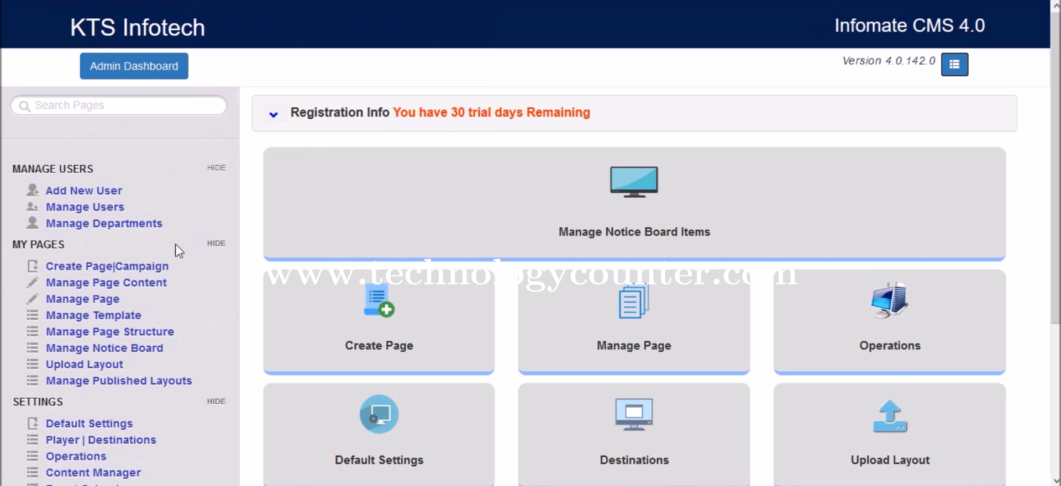
Task: Open Create Page|Campaign in sidebar
Action: [x=107, y=266]
